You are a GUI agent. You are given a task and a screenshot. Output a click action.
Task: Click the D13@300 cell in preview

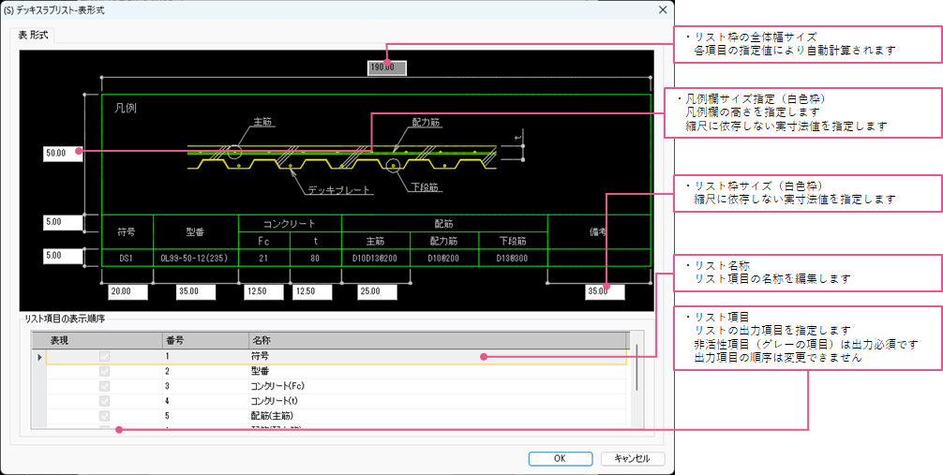point(513,258)
